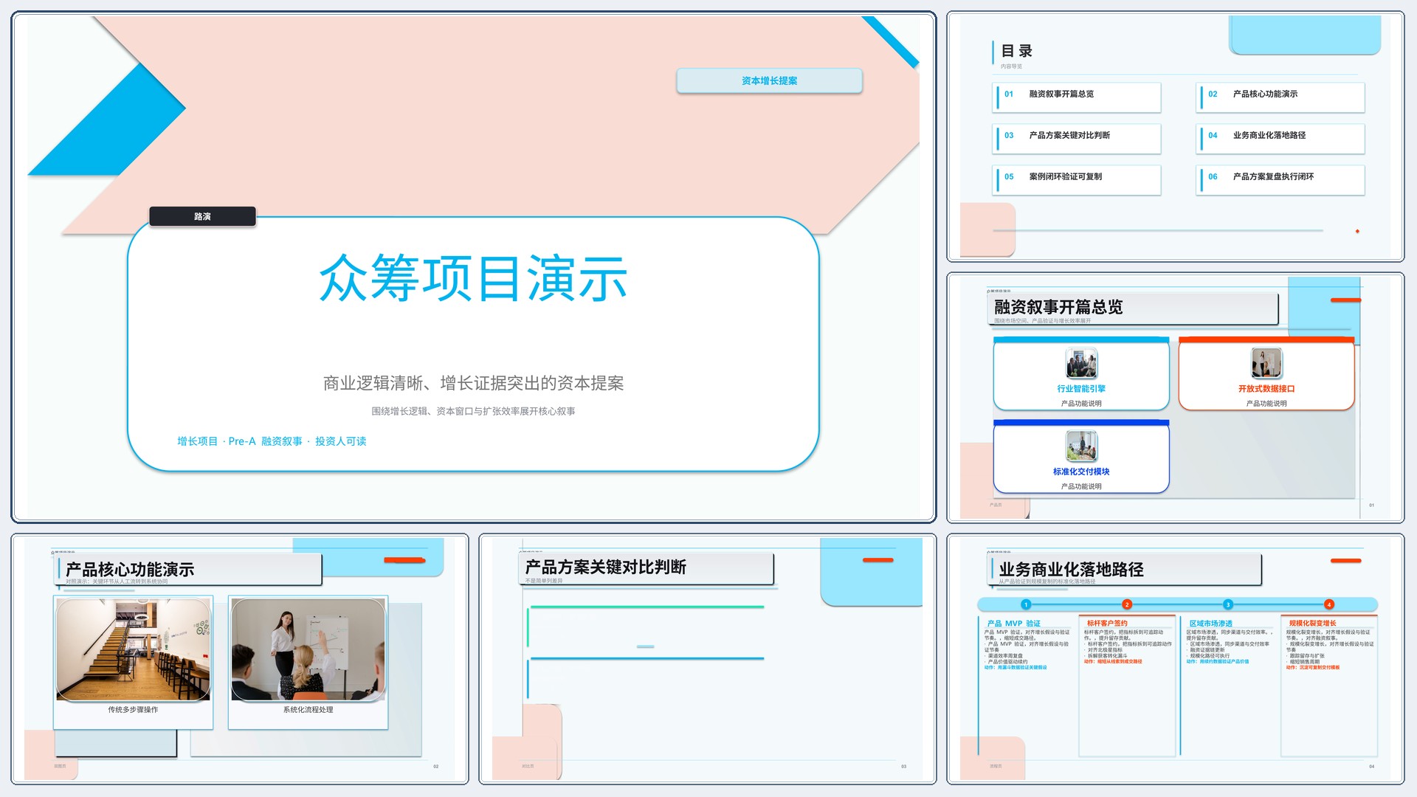Click the 标准化交付模块 card picture
This screenshot has height=797, width=1417.
(1081, 446)
